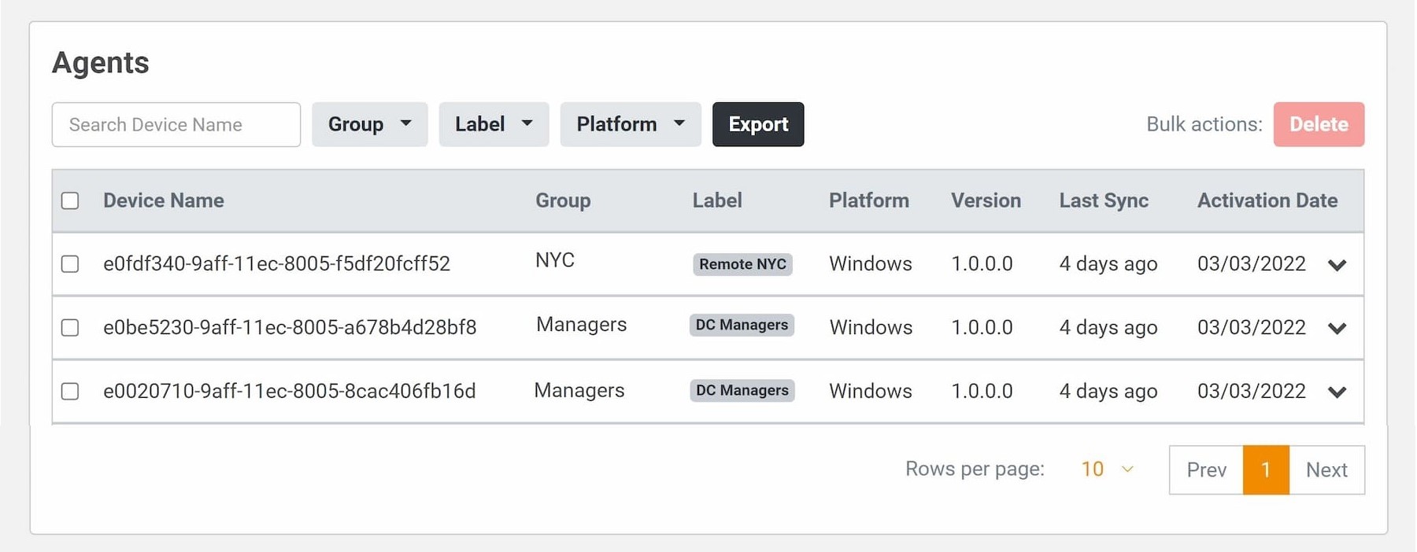The width and height of the screenshot is (1417, 552).
Task: Expand the e0be5230 row with its chevron
Action: (x=1337, y=328)
